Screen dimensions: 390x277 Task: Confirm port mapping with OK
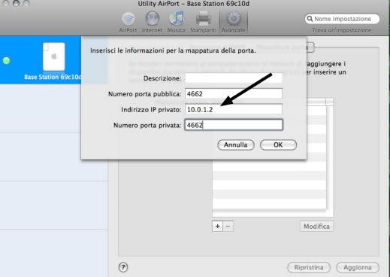(x=278, y=145)
